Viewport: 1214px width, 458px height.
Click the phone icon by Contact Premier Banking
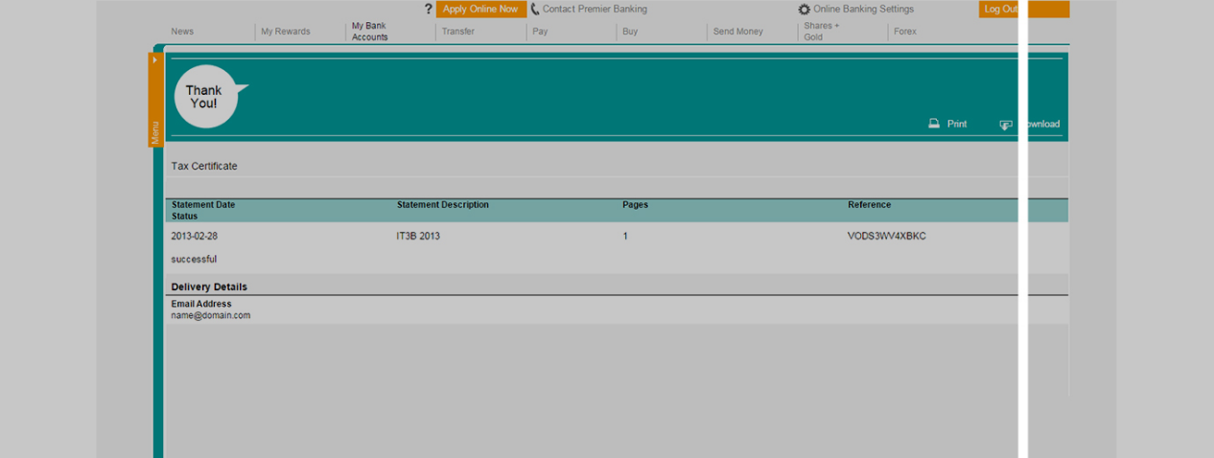coord(535,9)
